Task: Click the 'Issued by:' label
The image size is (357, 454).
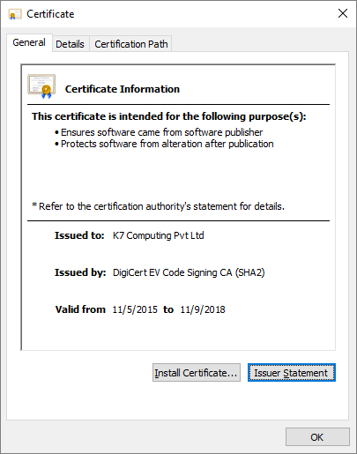Action: point(80,272)
